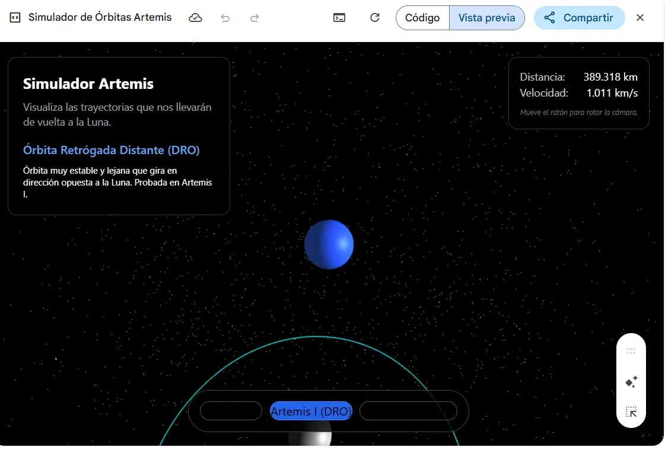Click the select element icon in floating toolbar
The image size is (665, 457).
[631, 411]
